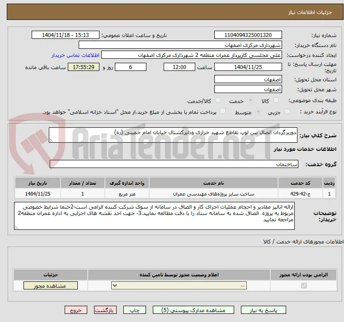This screenshot has width=344, height=322.
Task: Click the request creator field
Action: (192, 55)
